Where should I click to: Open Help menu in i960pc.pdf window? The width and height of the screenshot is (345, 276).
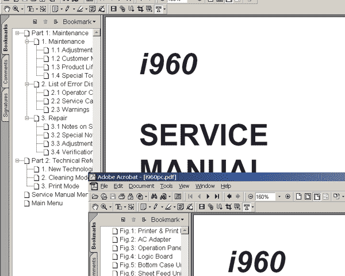[226, 186]
